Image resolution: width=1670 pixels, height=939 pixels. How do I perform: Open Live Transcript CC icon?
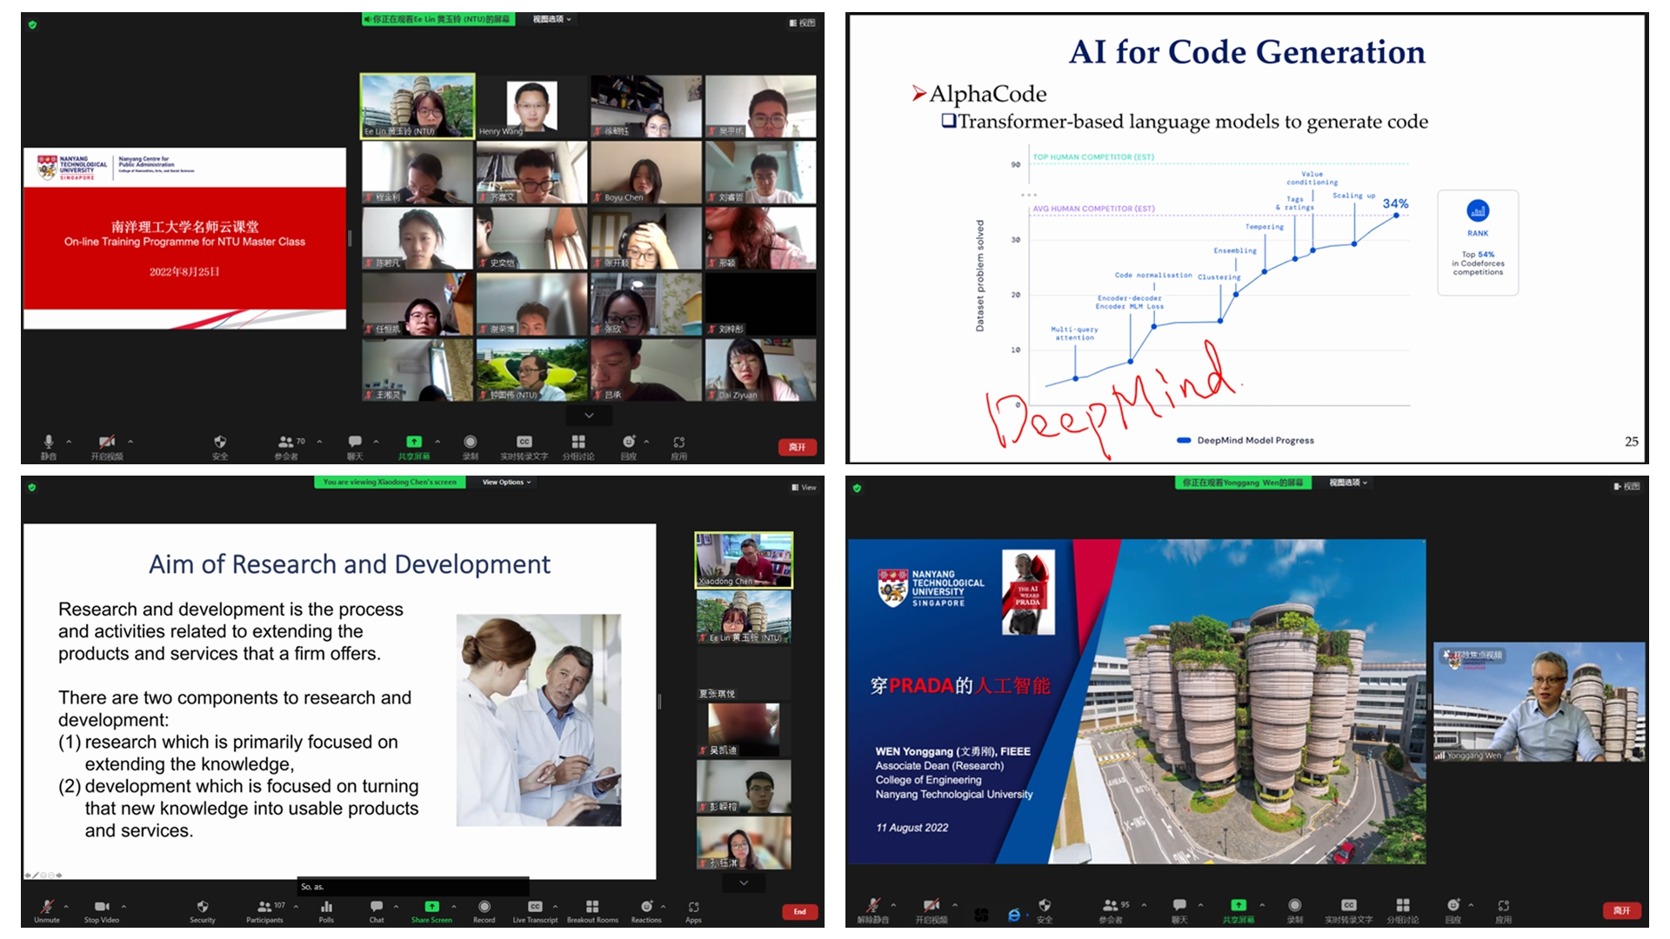tap(535, 907)
